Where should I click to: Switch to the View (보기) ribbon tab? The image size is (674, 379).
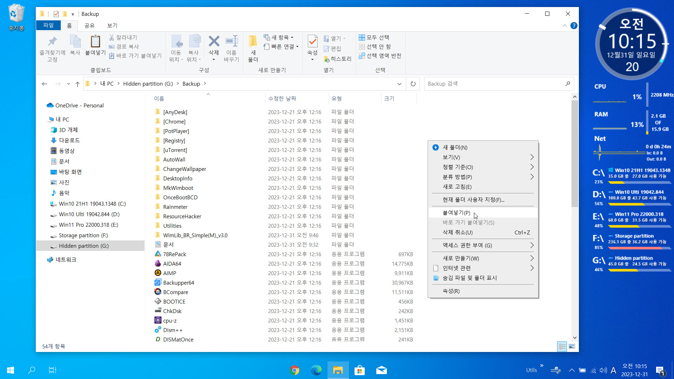112,26
